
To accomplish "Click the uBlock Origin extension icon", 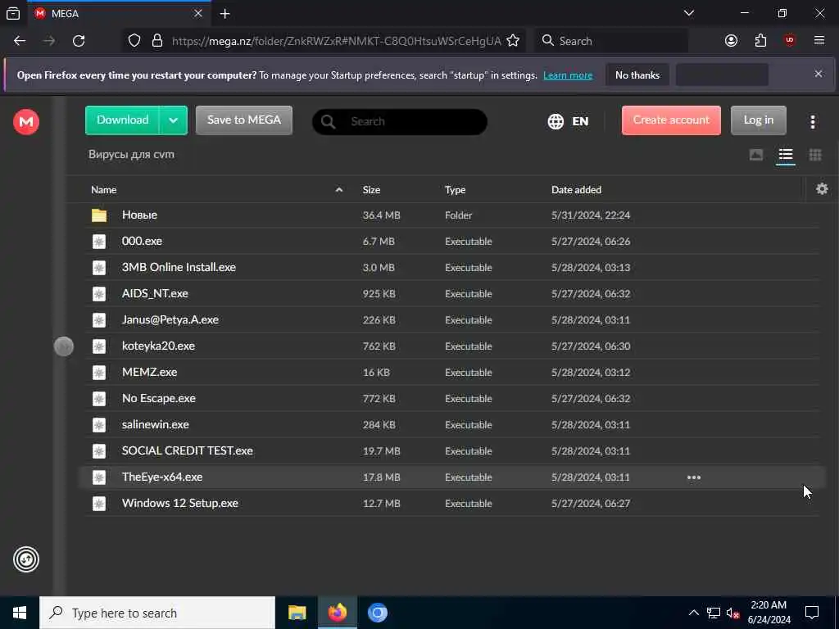I will coord(789,41).
